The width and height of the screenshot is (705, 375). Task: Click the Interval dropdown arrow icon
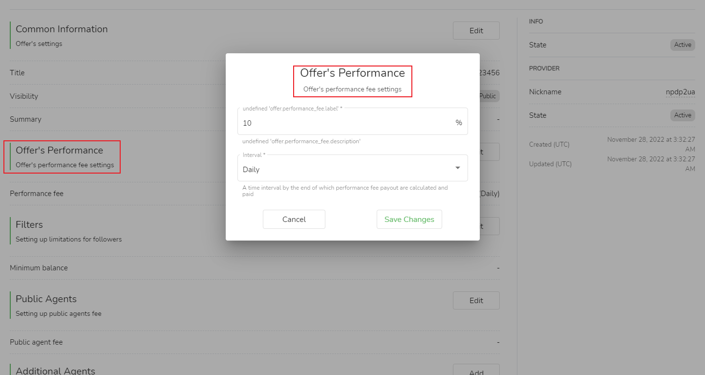pos(457,168)
